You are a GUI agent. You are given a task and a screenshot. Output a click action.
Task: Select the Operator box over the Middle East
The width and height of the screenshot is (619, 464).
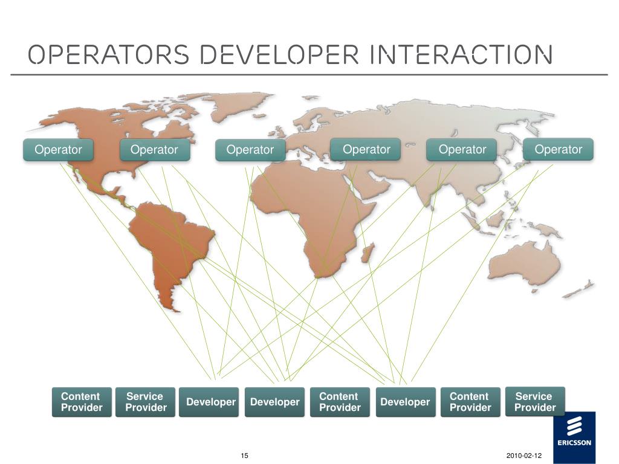point(366,149)
